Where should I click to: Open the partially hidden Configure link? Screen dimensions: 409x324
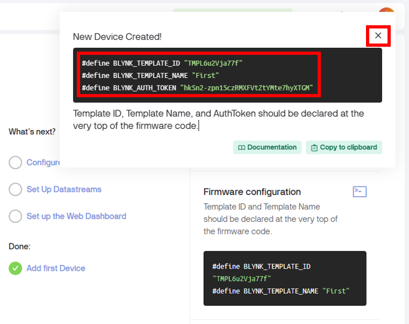44,162
